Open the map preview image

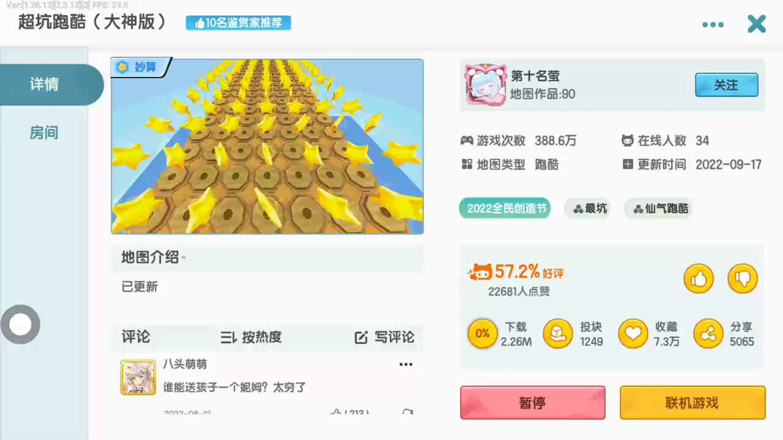tap(267, 146)
